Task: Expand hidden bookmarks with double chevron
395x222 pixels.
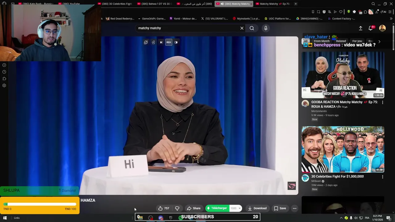Action: coord(391,18)
